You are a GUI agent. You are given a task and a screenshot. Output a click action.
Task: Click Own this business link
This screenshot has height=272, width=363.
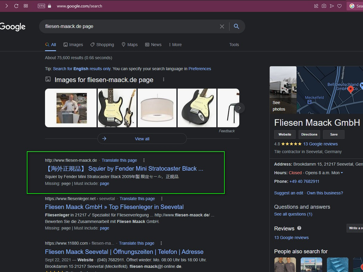coord(325,193)
